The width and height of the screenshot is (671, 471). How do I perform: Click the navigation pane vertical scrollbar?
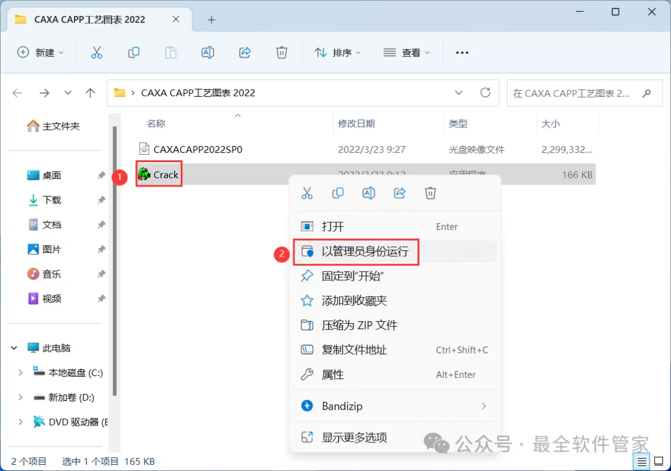tap(114, 261)
